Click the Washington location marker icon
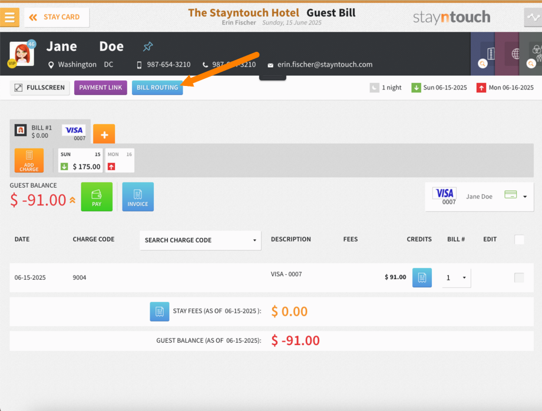 [x=51, y=65]
